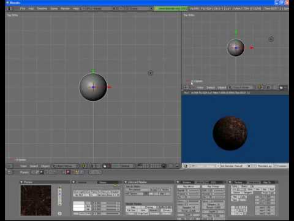Open the Object menu of the top-right 3D view

[x=222, y=87]
